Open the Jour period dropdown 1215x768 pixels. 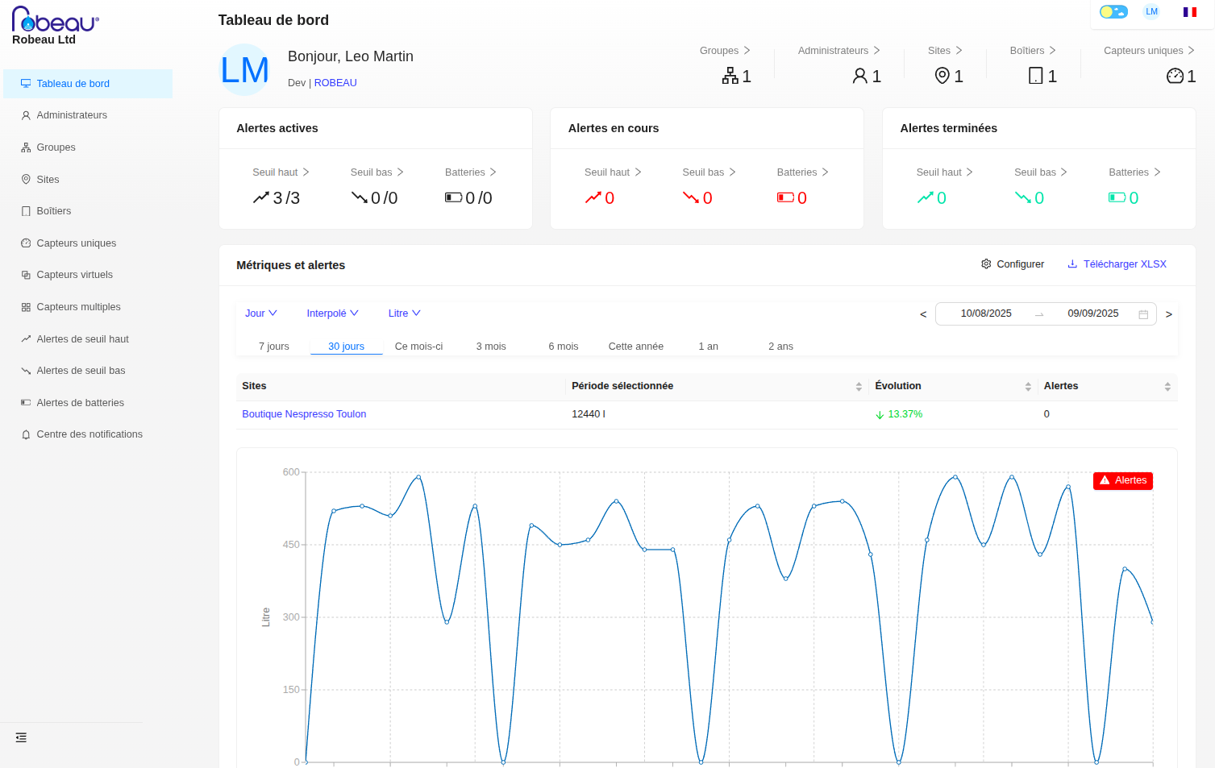[x=260, y=313]
